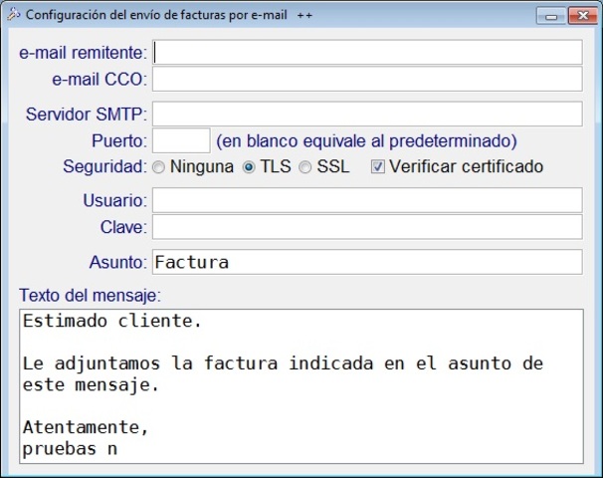Click the 'pruebas n' signature line
Image resolution: width=603 pixels, height=478 pixels.
(x=70, y=449)
